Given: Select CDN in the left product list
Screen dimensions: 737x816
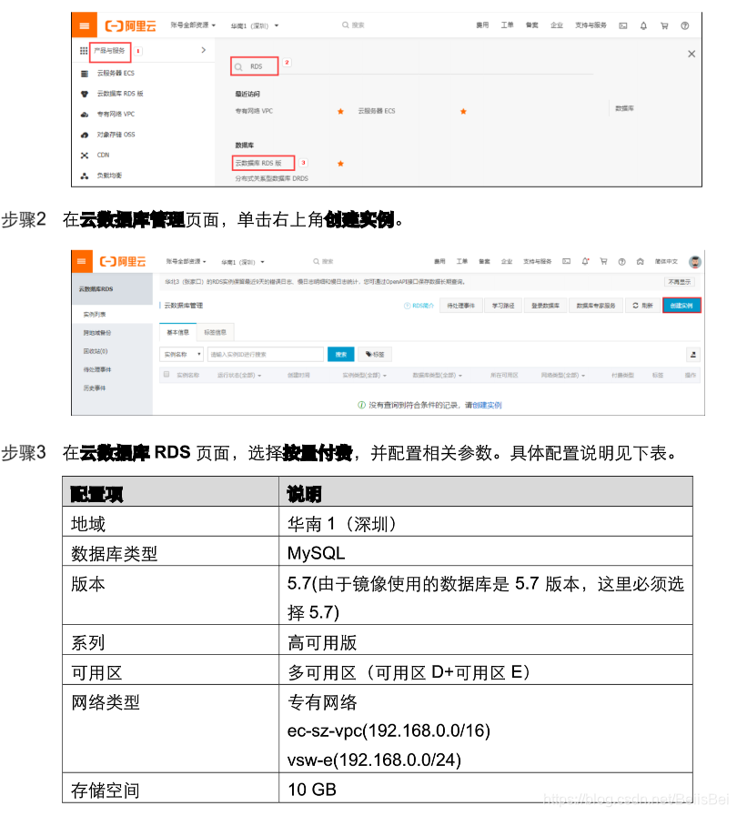Looking at the screenshot, I should (x=103, y=156).
